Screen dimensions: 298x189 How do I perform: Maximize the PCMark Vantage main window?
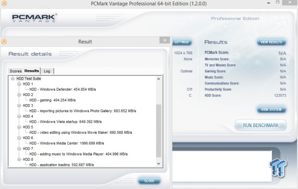[x=278, y=2]
